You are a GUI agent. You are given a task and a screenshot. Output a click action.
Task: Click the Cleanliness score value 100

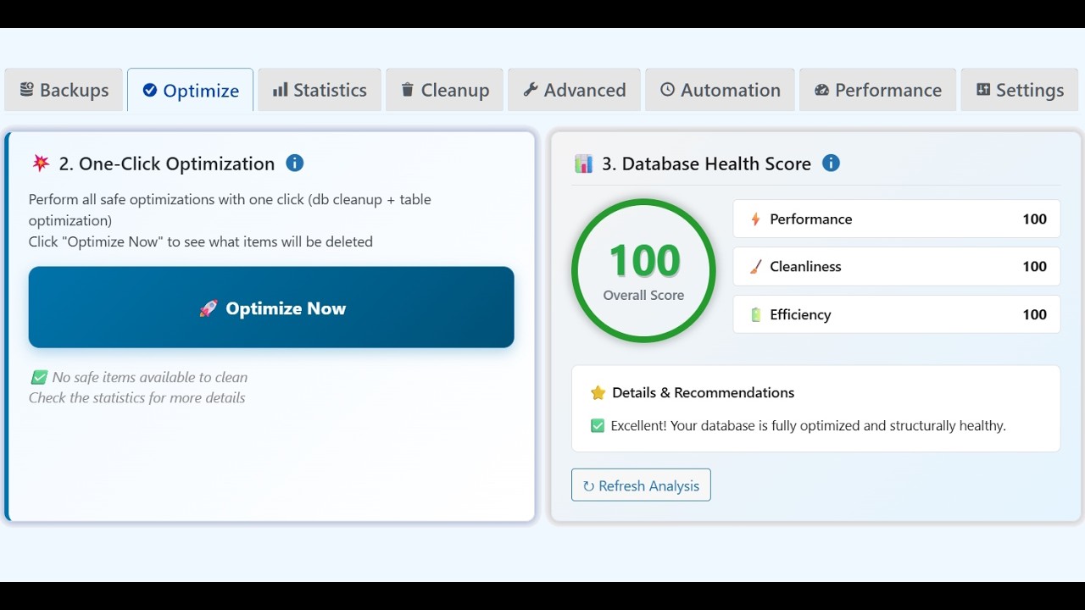pos(1034,266)
